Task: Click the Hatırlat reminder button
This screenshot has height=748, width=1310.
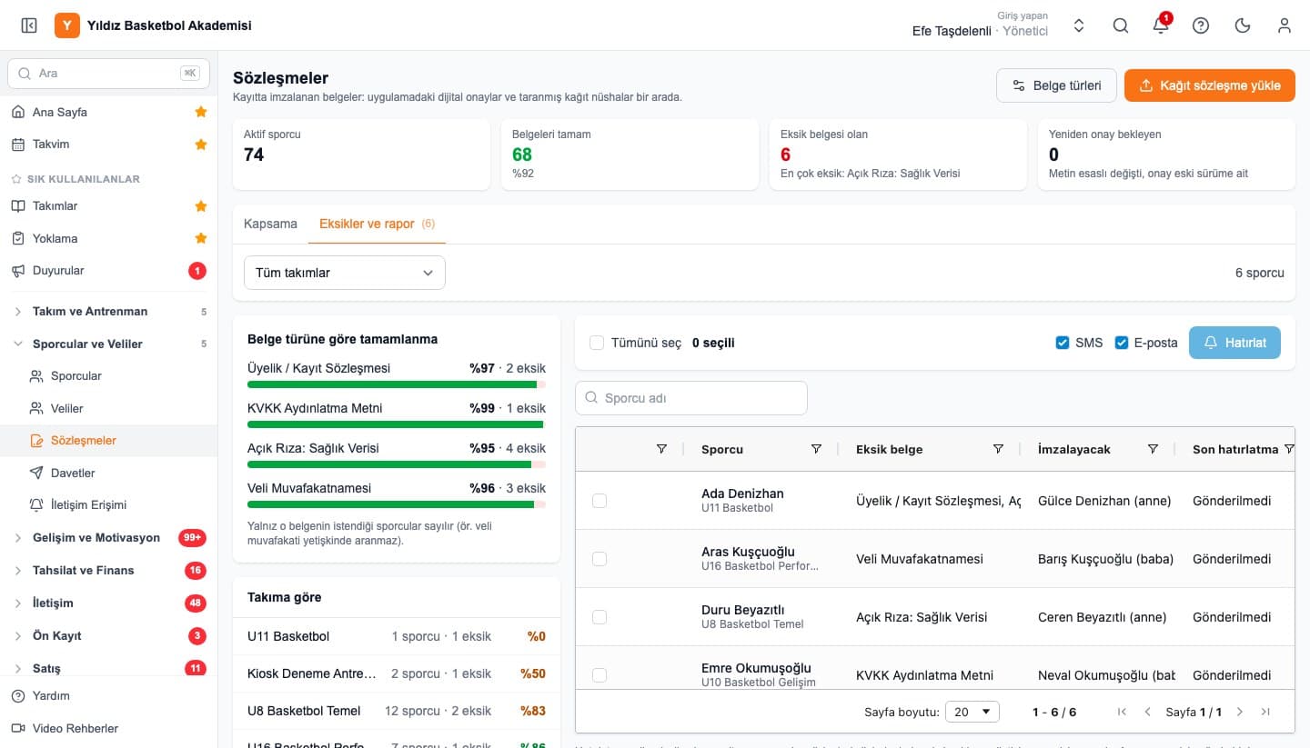Action: tap(1234, 343)
